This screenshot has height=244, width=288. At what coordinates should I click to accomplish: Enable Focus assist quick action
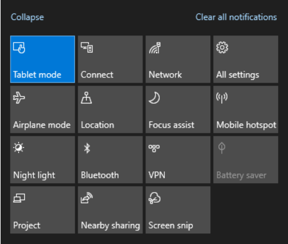pos(178,109)
